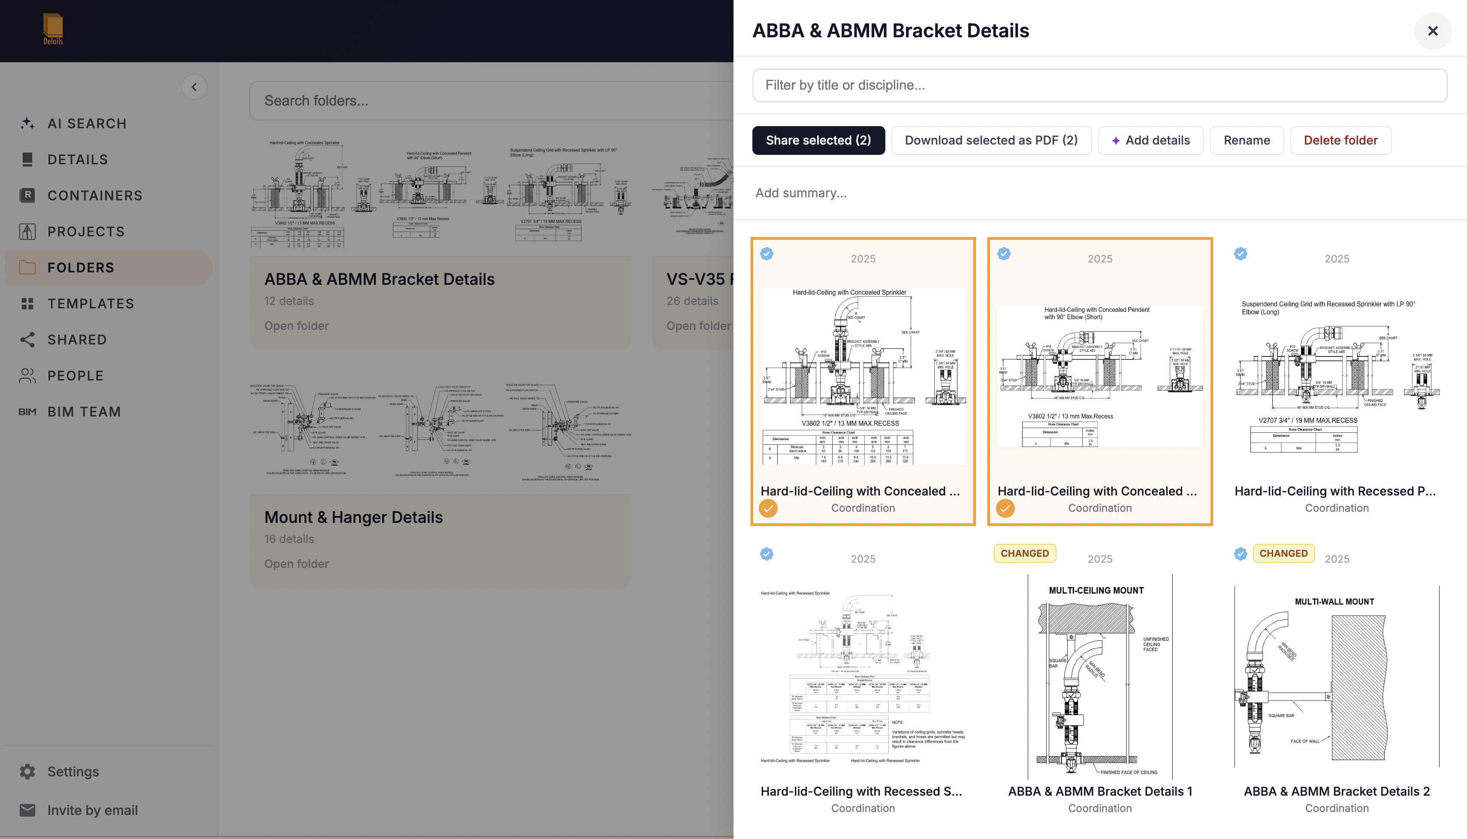Image resolution: width=1467 pixels, height=839 pixels.
Task: Click the Projects building icon
Action: coord(27,231)
